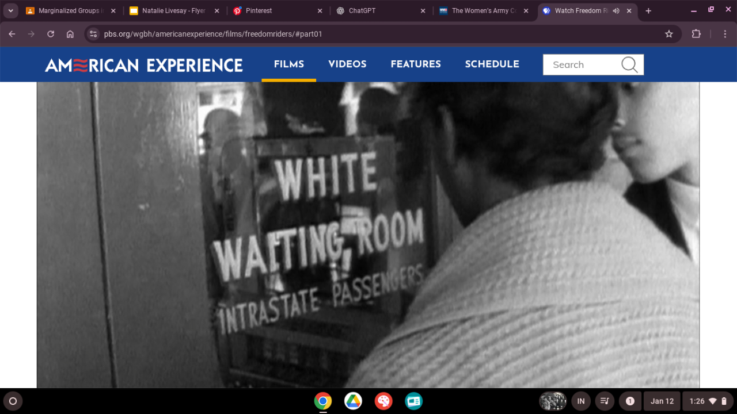Open the tab search dropdown arrow

10,11
